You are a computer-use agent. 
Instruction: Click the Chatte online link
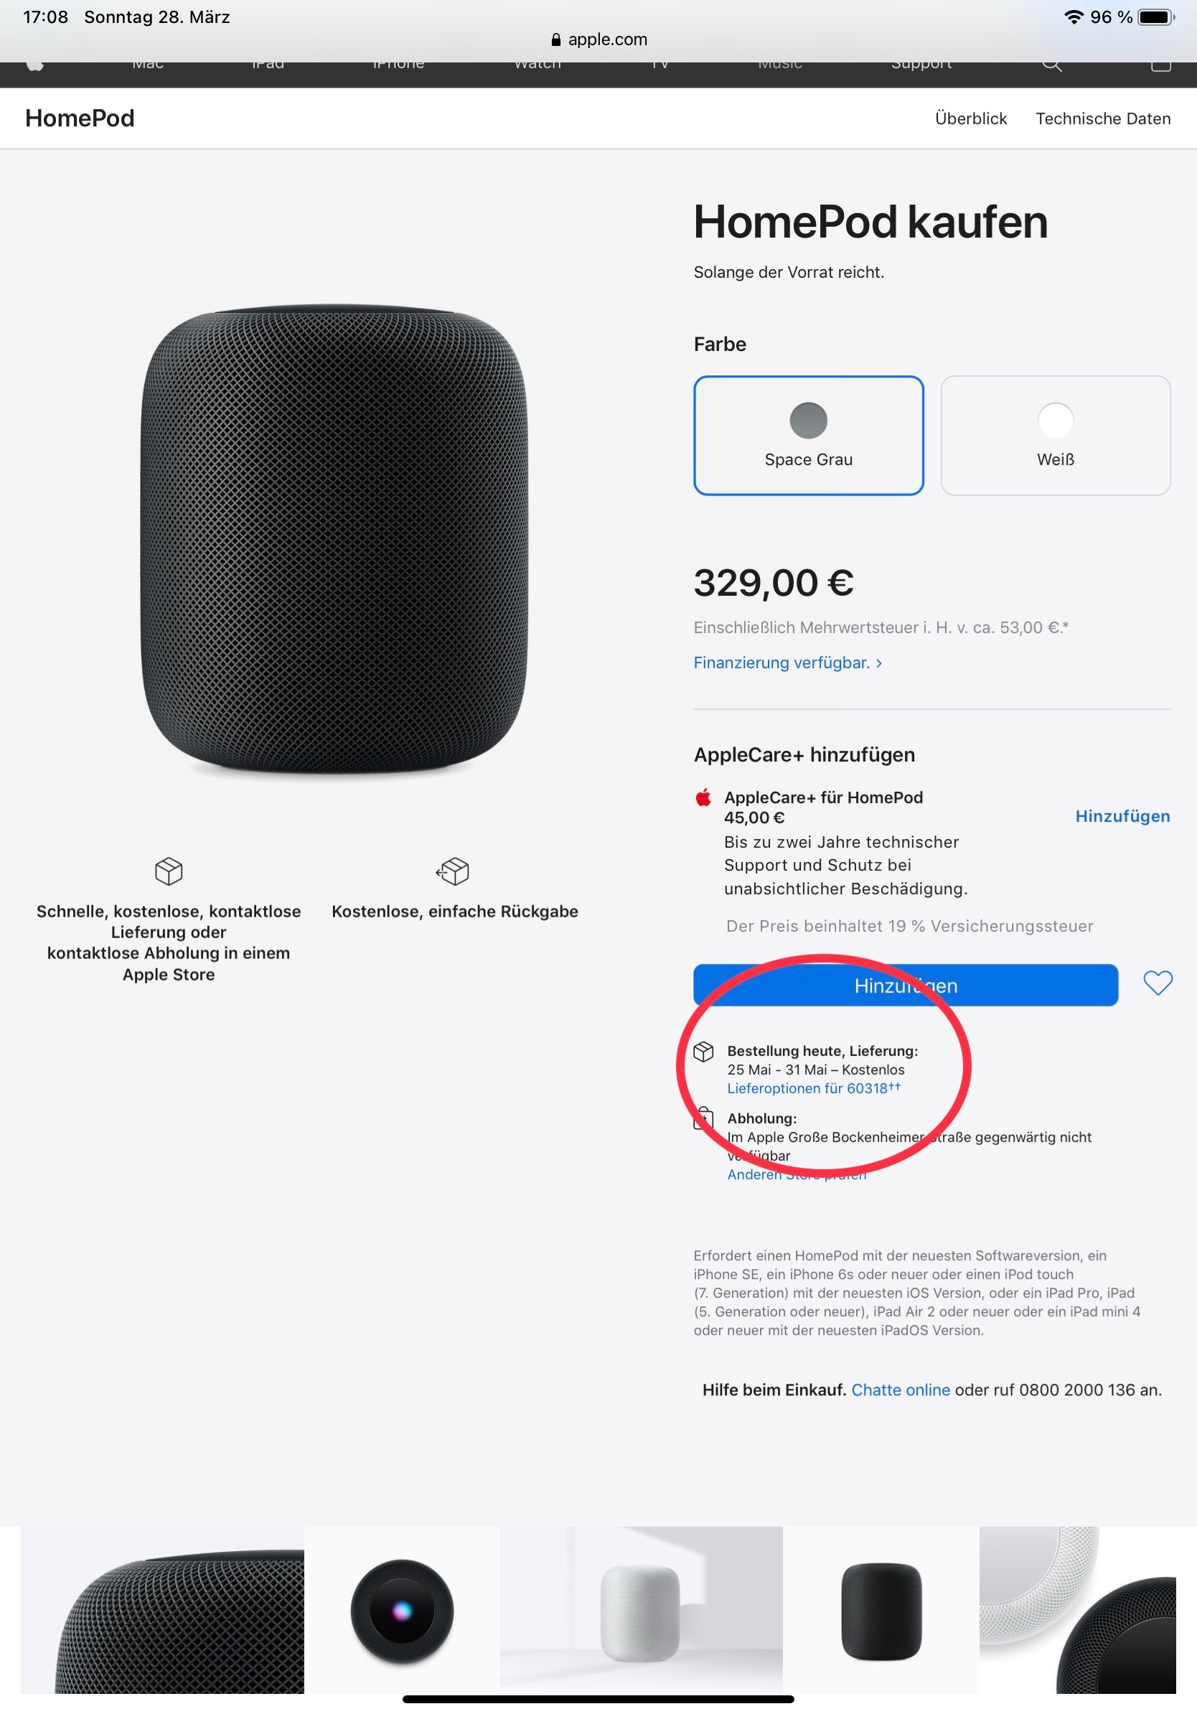[900, 1390]
